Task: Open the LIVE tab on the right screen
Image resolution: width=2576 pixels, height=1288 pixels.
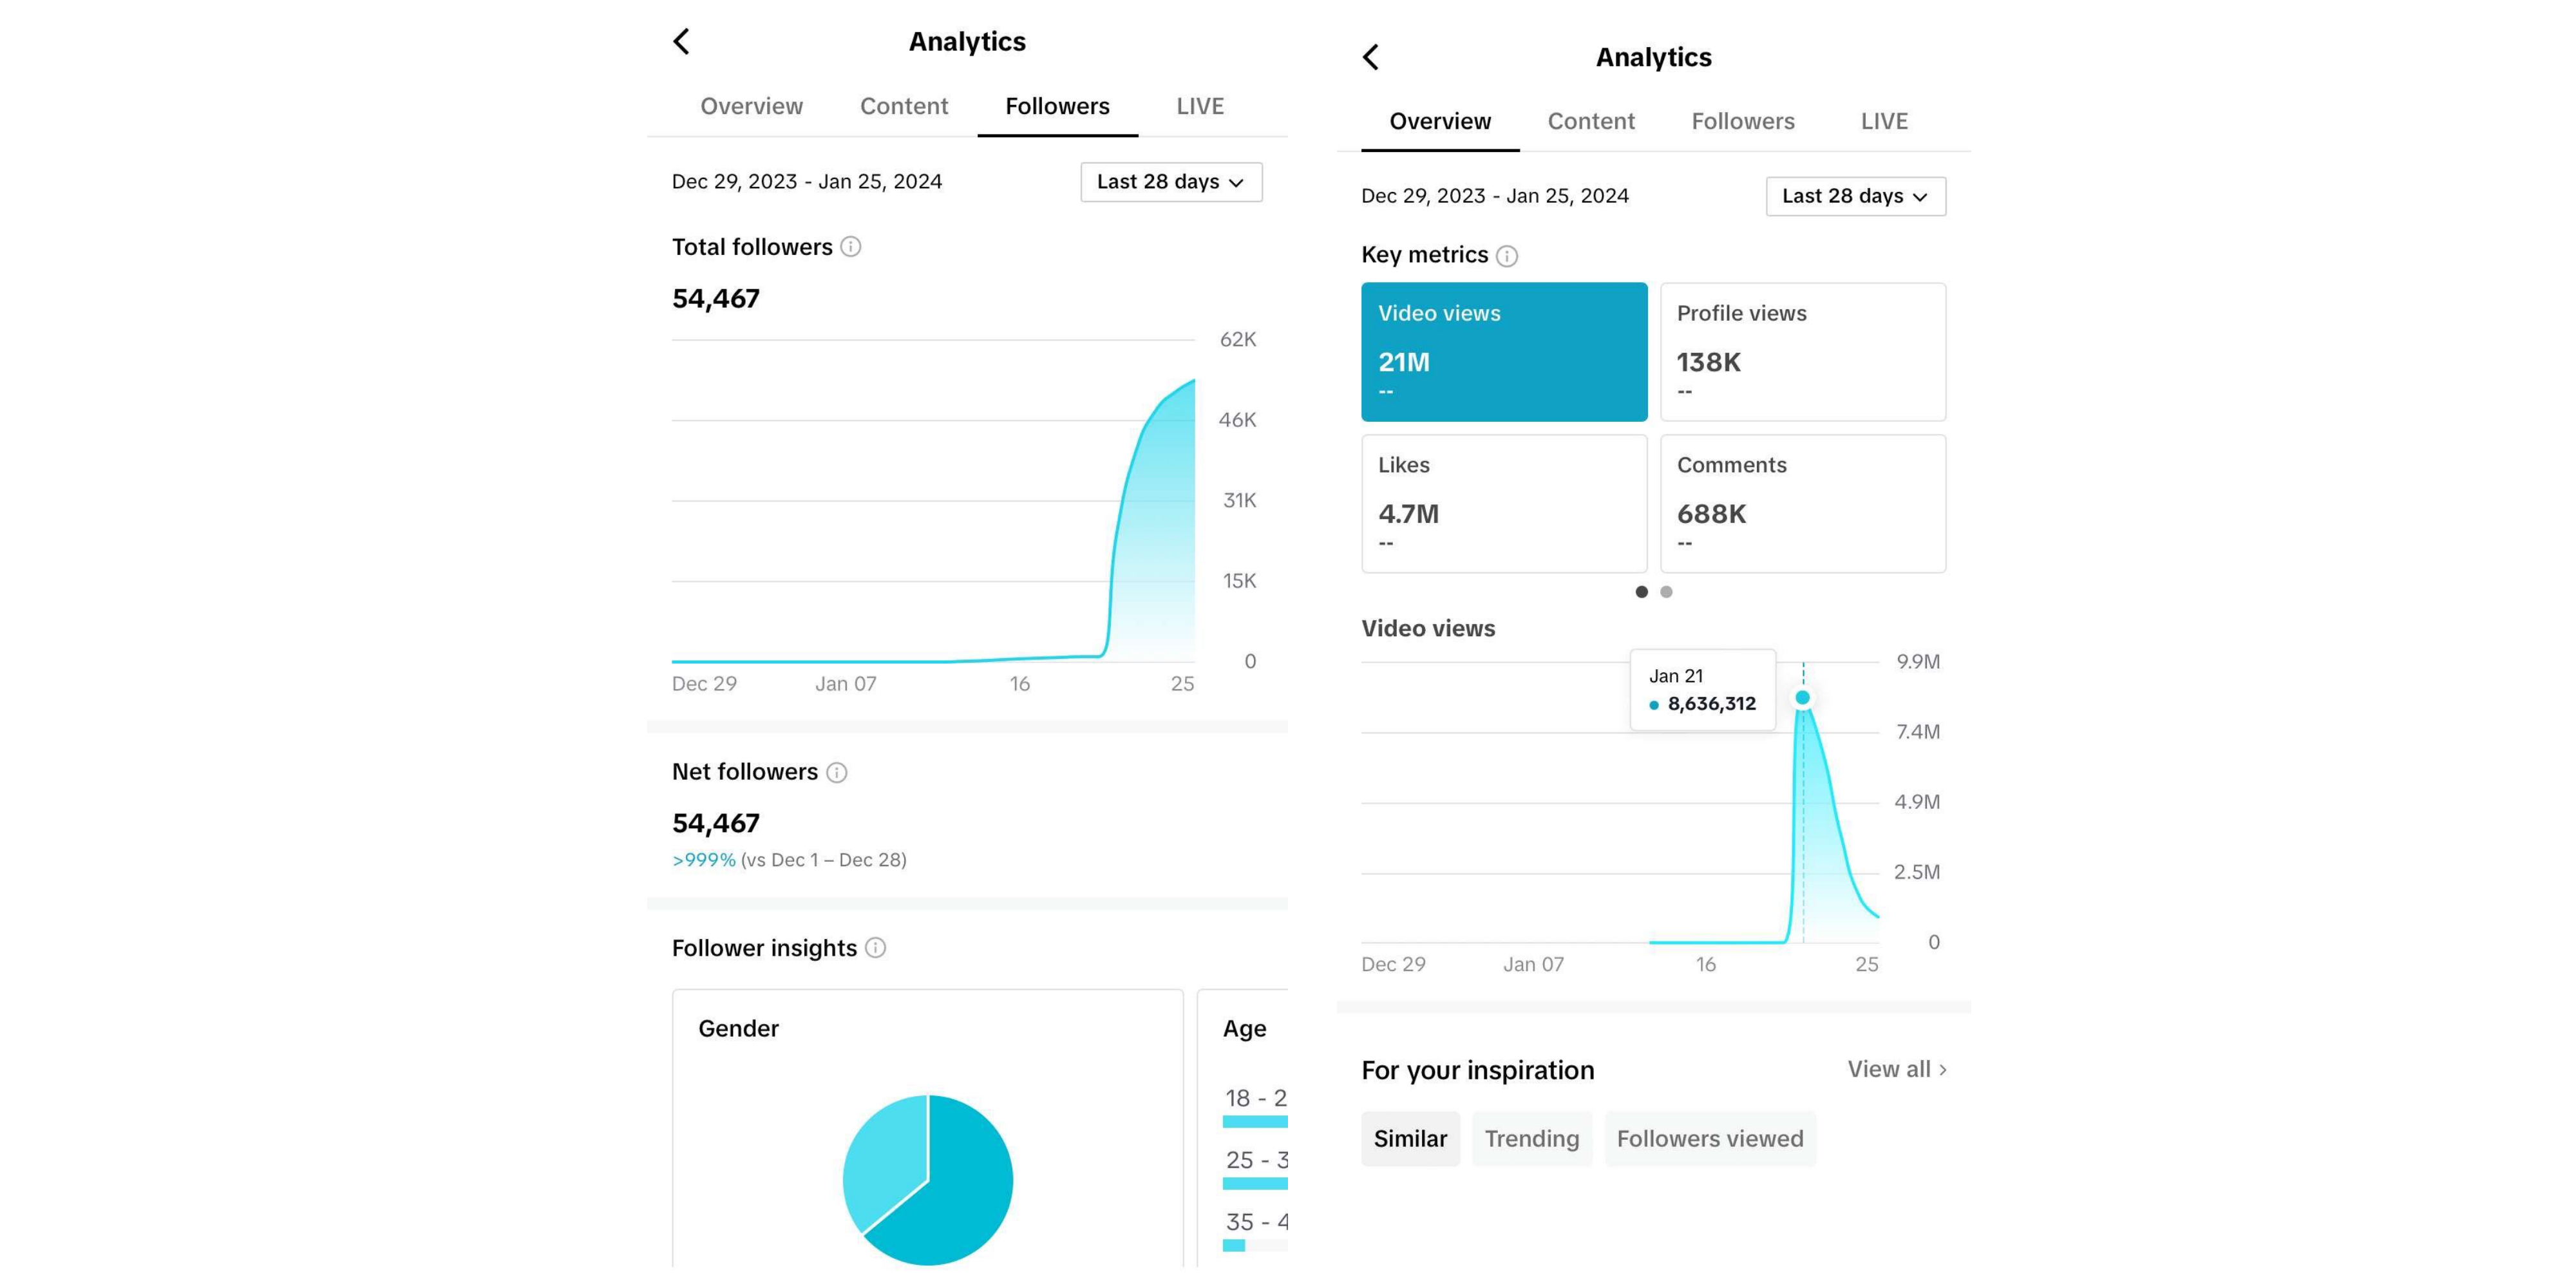Action: (1884, 121)
